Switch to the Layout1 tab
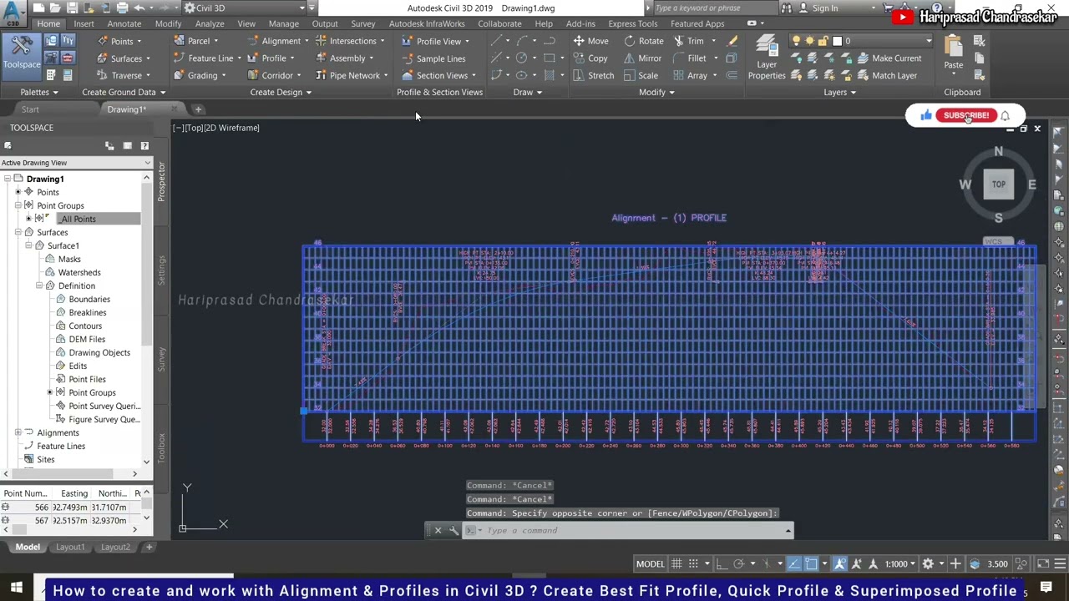Screen dimensions: 1069x601 pyautogui.click(x=70, y=548)
